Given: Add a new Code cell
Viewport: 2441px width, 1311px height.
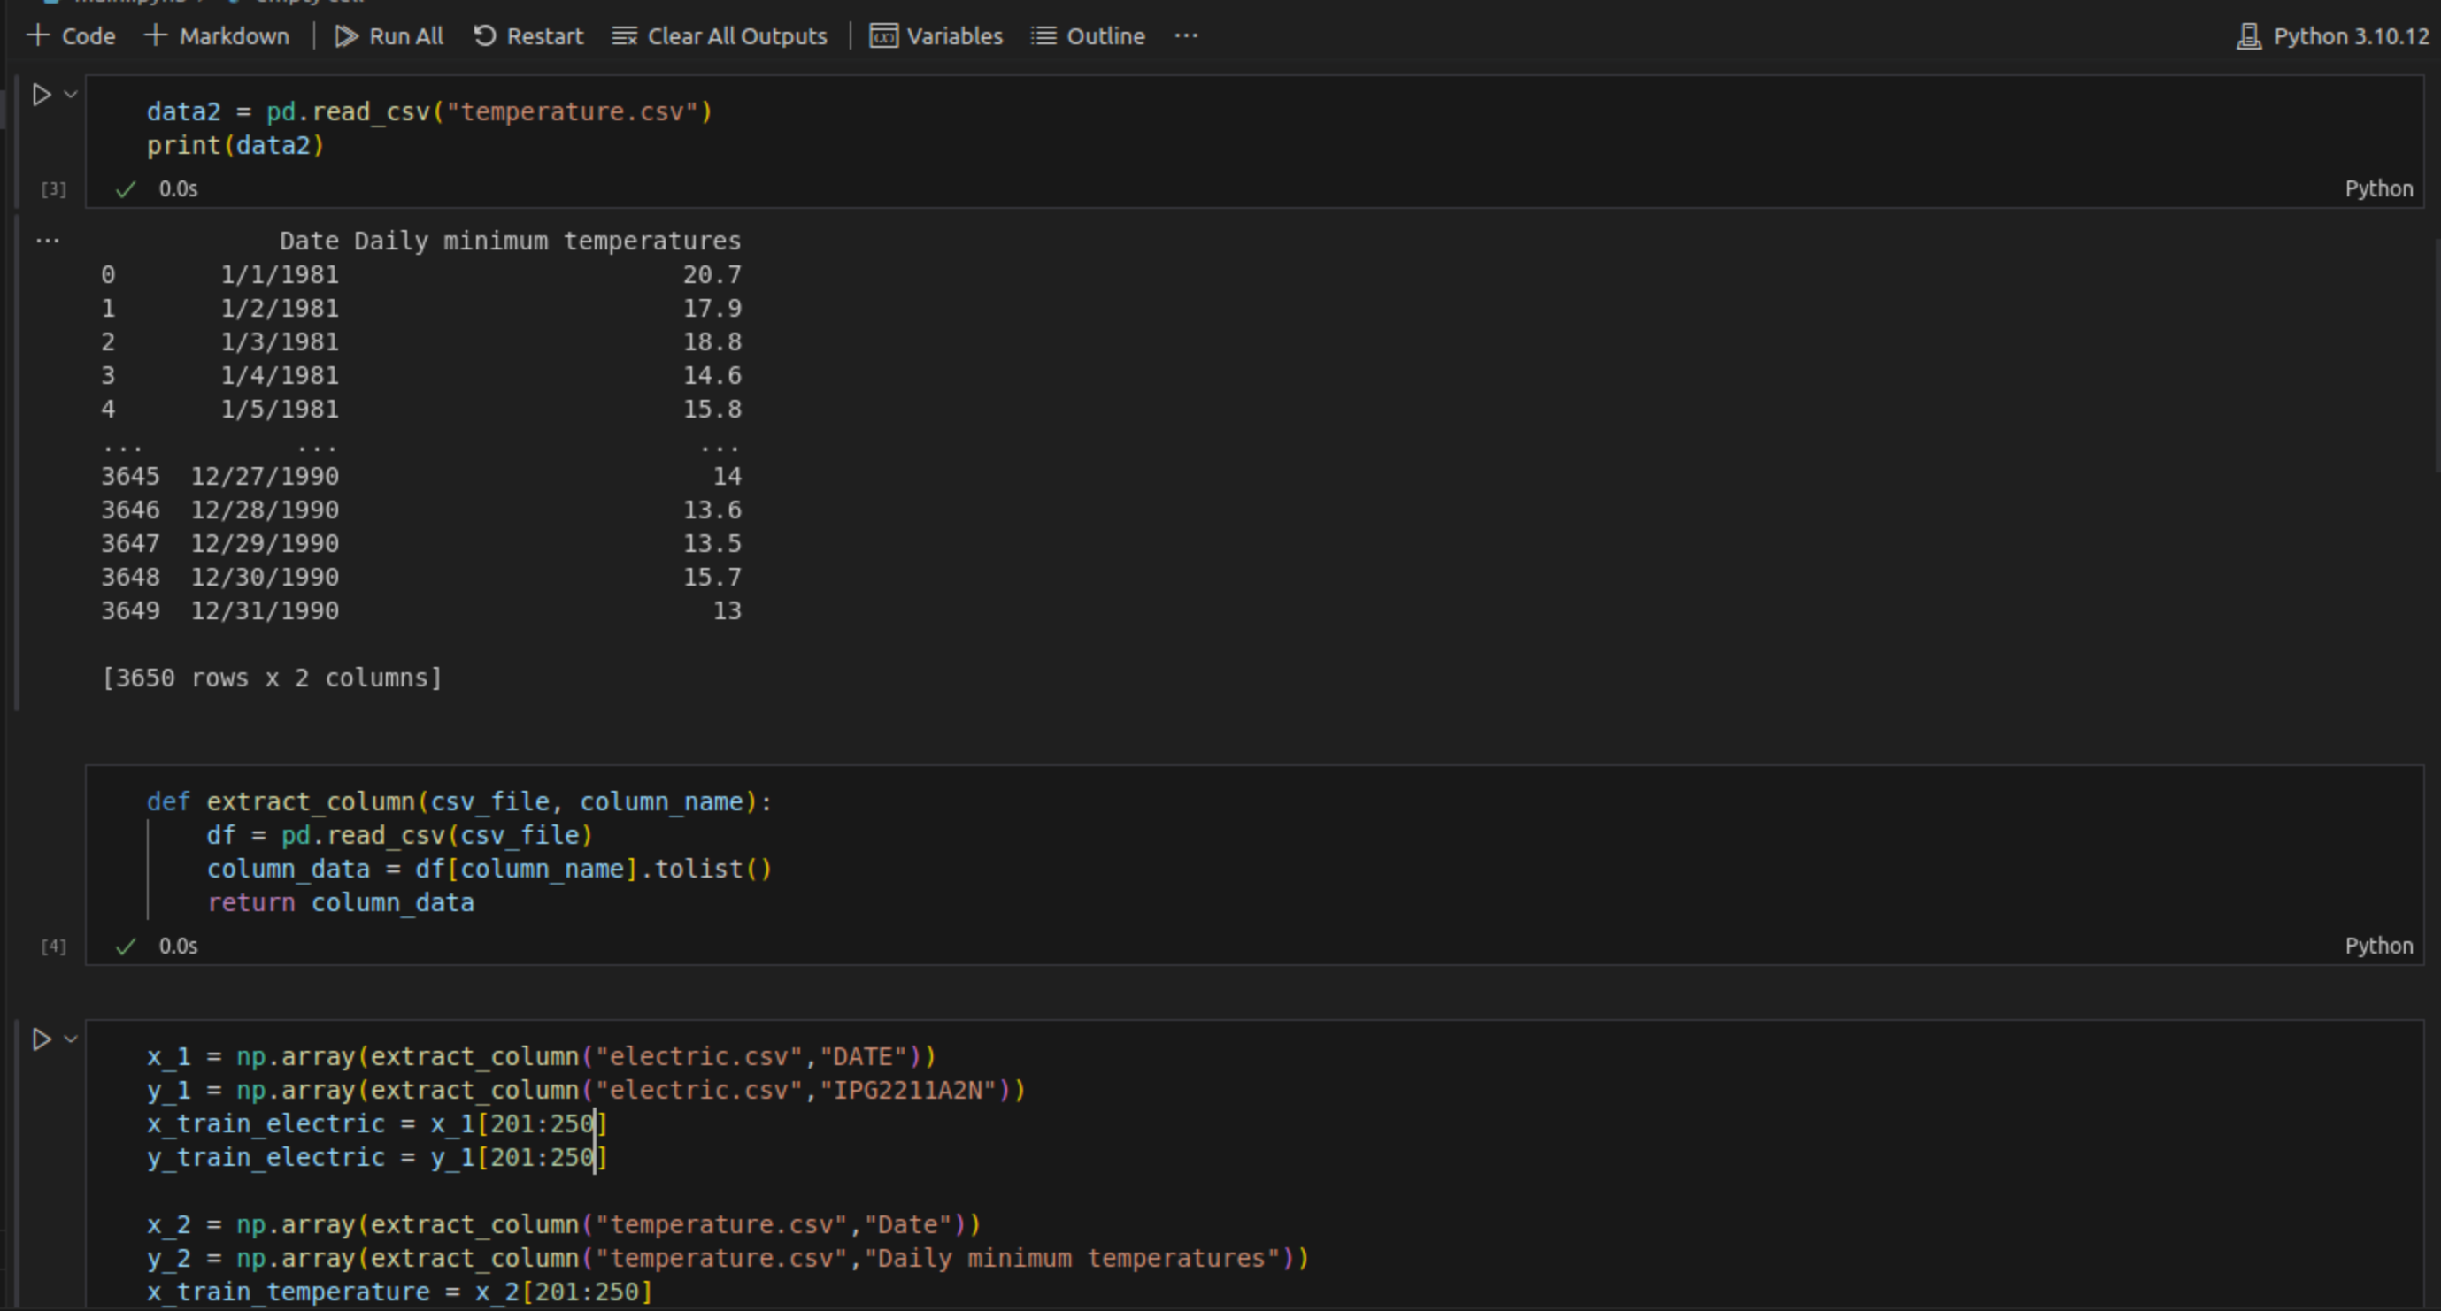Looking at the screenshot, I should [x=72, y=36].
